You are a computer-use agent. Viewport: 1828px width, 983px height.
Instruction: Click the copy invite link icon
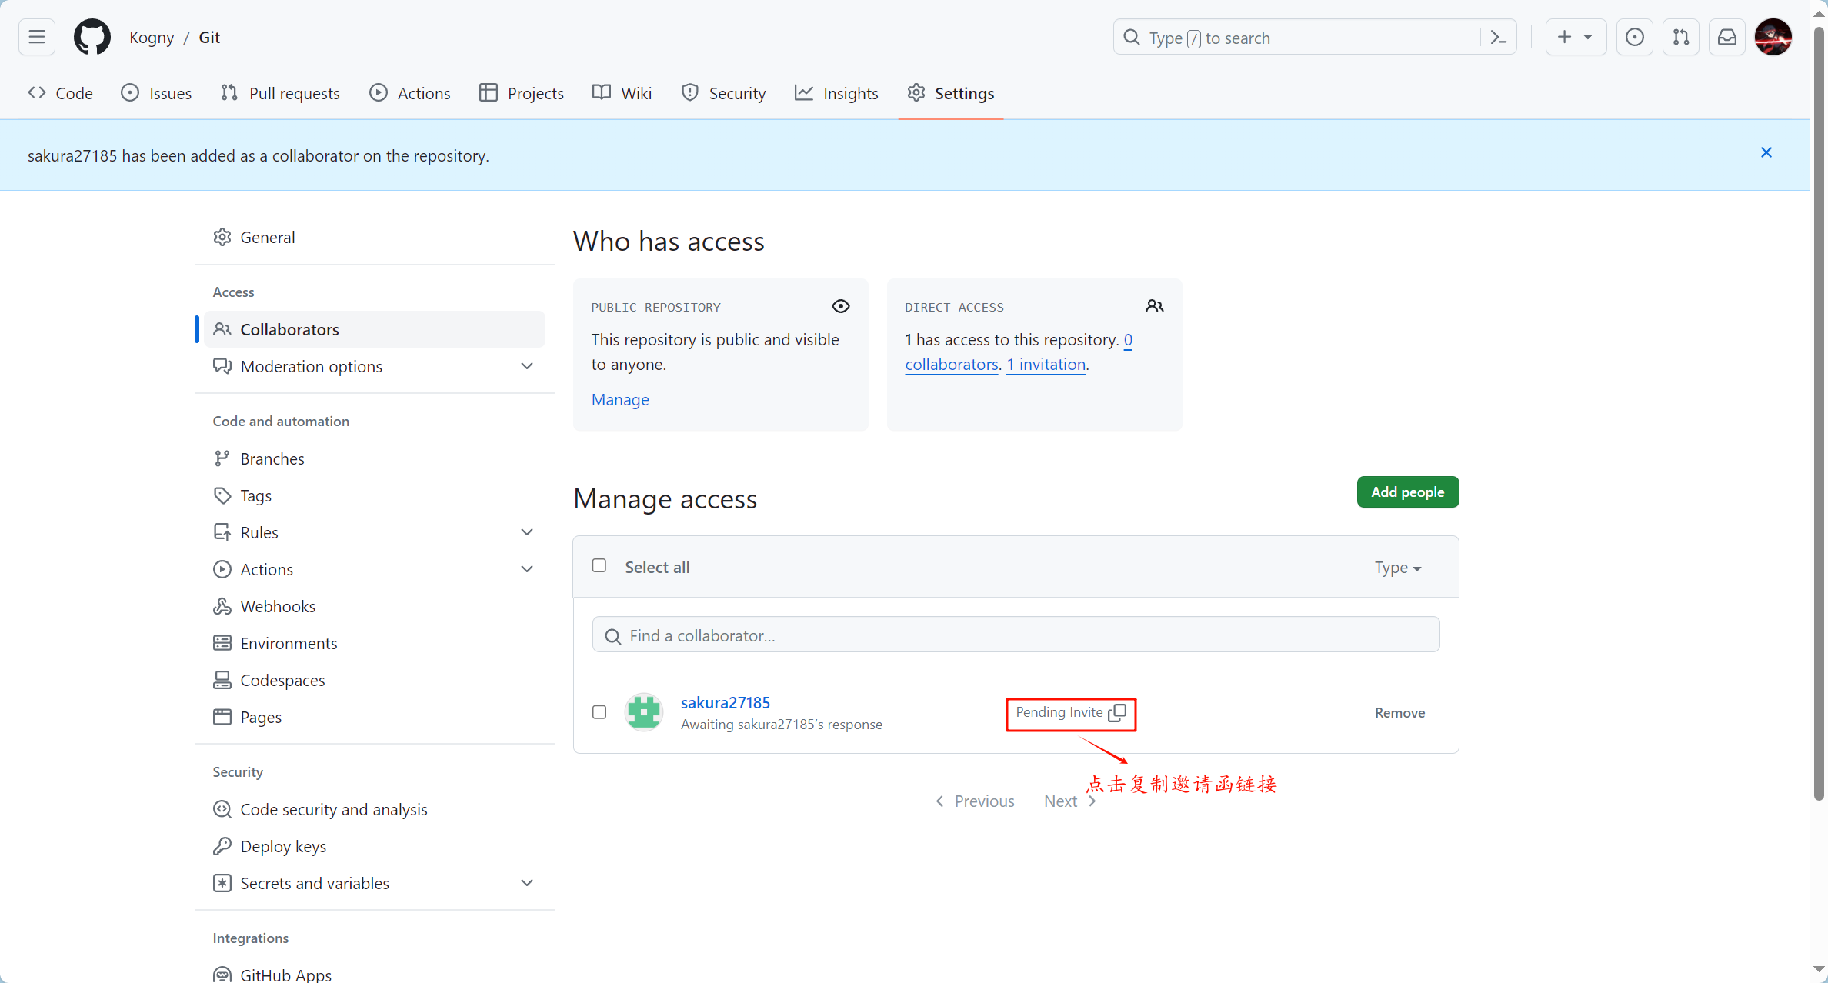(1117, 711)
